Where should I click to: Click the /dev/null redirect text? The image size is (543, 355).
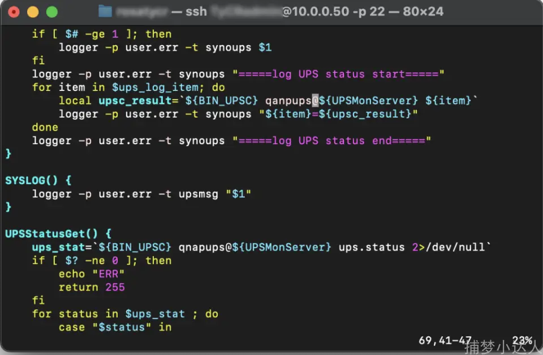(456, 247)
